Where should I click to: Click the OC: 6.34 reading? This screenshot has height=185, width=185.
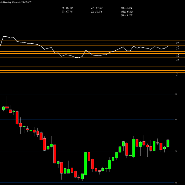127,8
